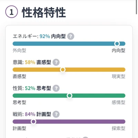Click the yellow 意識 slider knob
The image size is (138, 138).
pyautogui.click(x=63, y=70)
